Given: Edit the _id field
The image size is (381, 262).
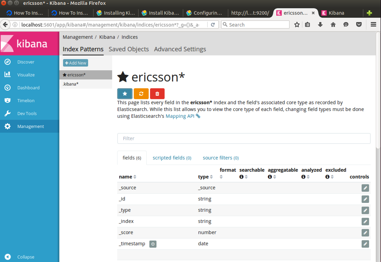Looking at the screenshot, I should click(365, 199).
